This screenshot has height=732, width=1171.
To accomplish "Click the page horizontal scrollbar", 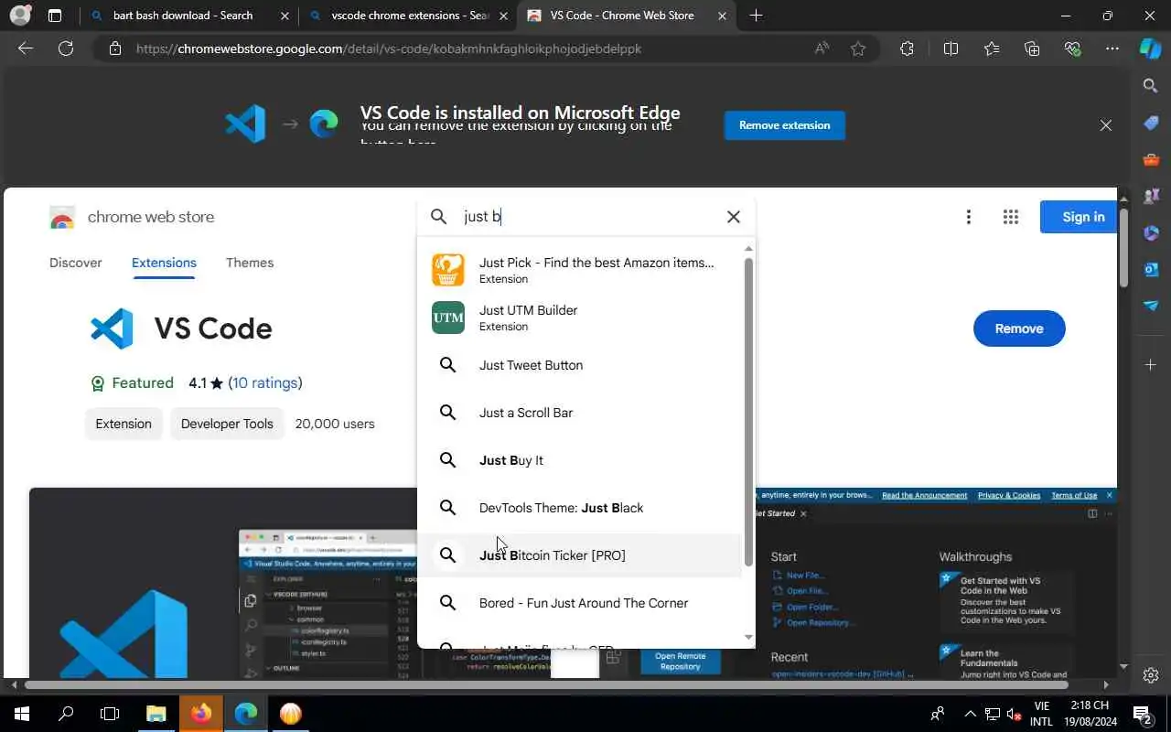I will pyautogui.click(x=546, y=684).
